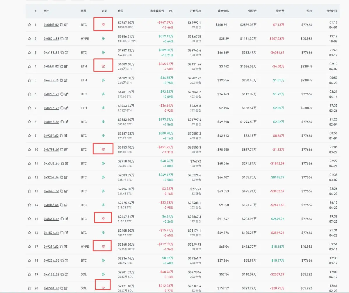The width and height of the screenshot is (349, 293).
Task: Edit note for 0x0ddf..02 in row 1
Action: [x=66, y=25]
